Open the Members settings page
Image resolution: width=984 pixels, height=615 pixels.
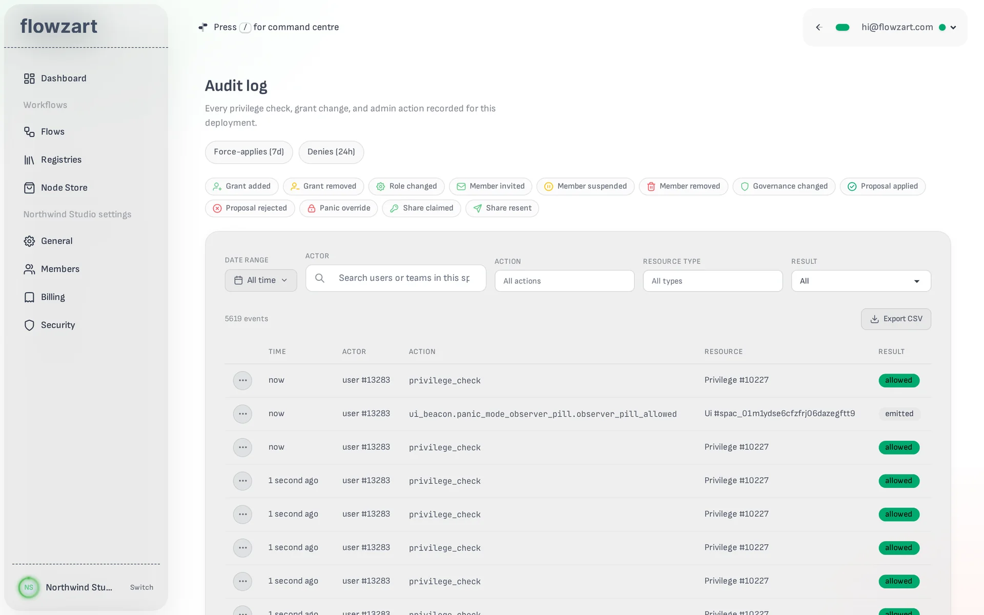(x=60, y=269)
